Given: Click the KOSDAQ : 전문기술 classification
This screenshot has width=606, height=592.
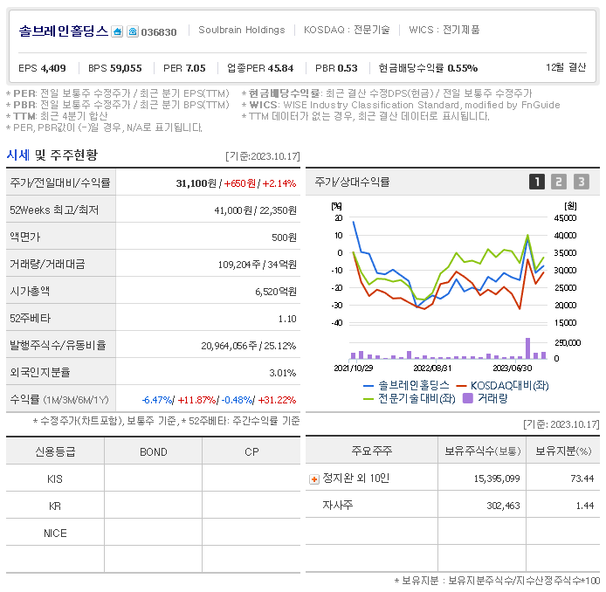Looking at the screenshot, I should [347, 30].
